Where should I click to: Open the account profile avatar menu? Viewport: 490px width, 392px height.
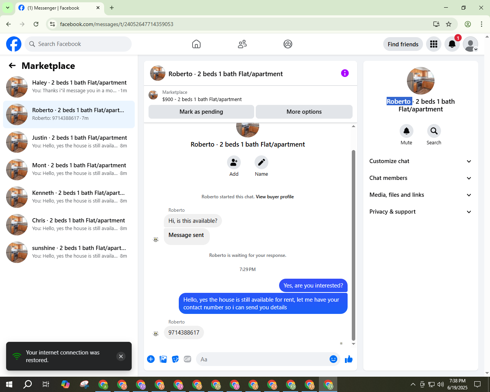point(470,44)
